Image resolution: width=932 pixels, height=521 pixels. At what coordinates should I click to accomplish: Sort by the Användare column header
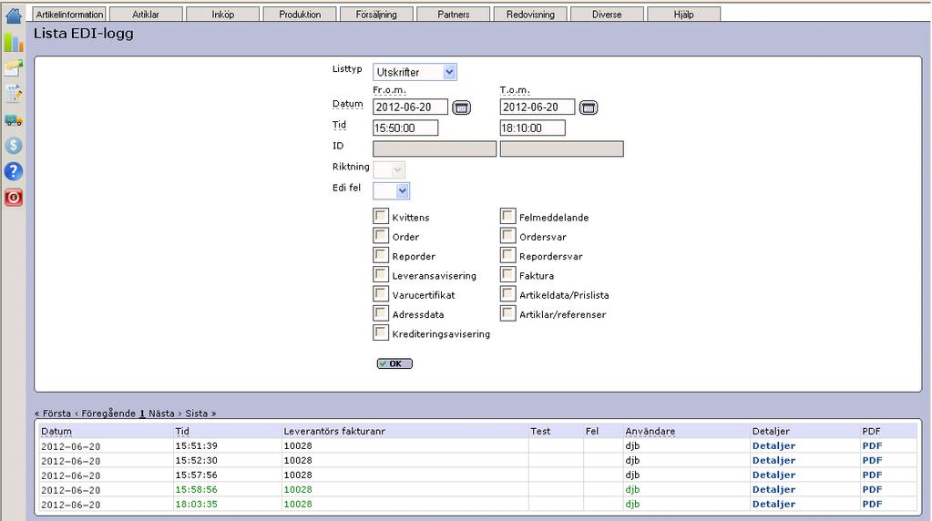(x=650, y=432)
